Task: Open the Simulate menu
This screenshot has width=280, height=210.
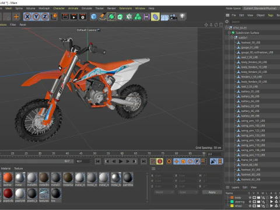Action: 87,8
